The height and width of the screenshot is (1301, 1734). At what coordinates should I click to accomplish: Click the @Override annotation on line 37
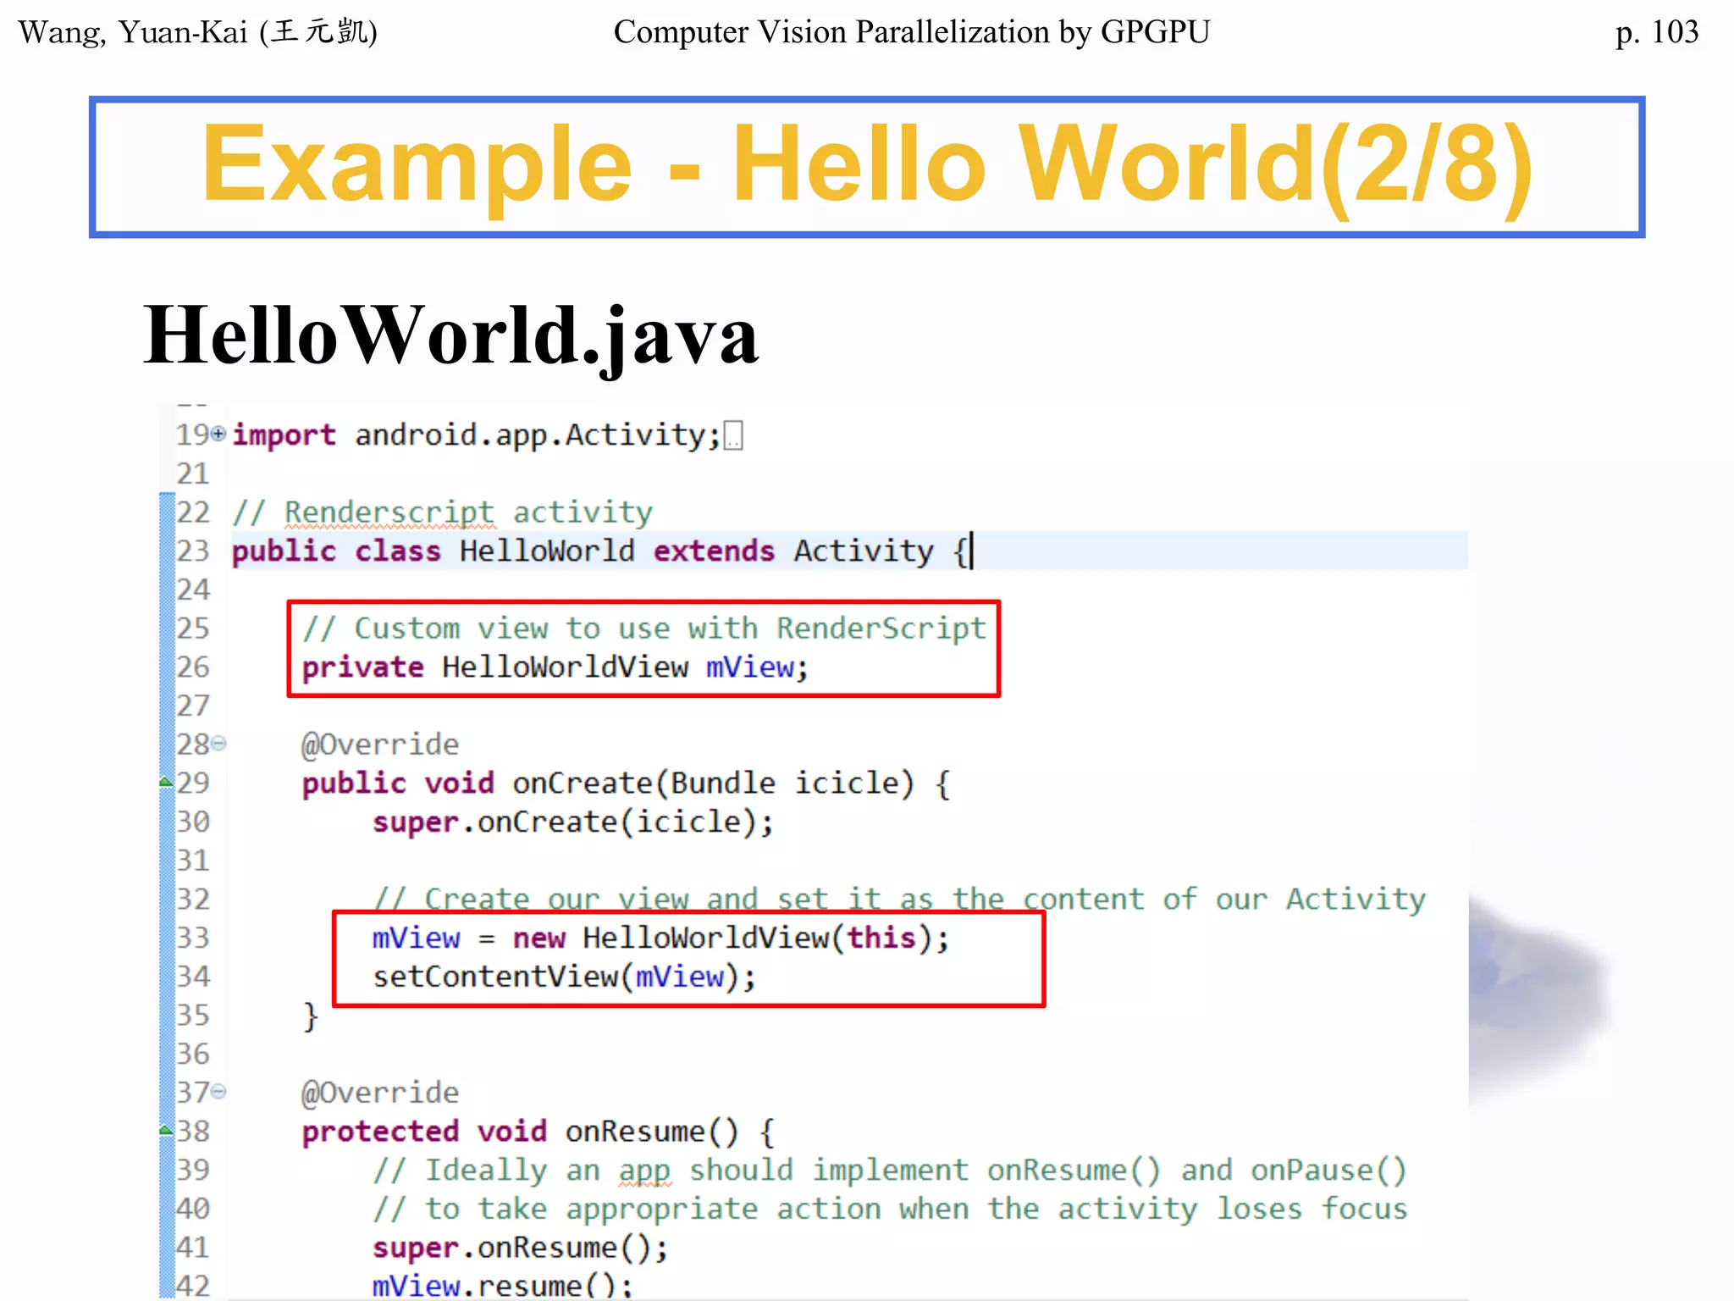(x=380, y=1093)
